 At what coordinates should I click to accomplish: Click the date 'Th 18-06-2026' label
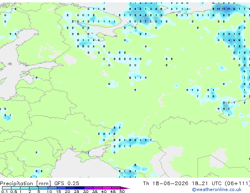166,184
